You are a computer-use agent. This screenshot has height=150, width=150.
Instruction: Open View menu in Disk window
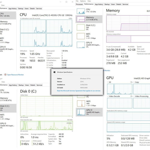tap(3, 82)
